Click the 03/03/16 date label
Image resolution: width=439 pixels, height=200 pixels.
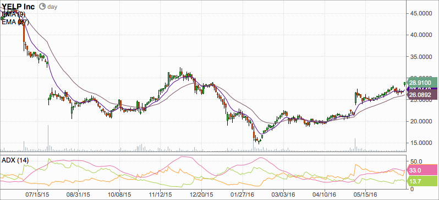click(284, 194)
